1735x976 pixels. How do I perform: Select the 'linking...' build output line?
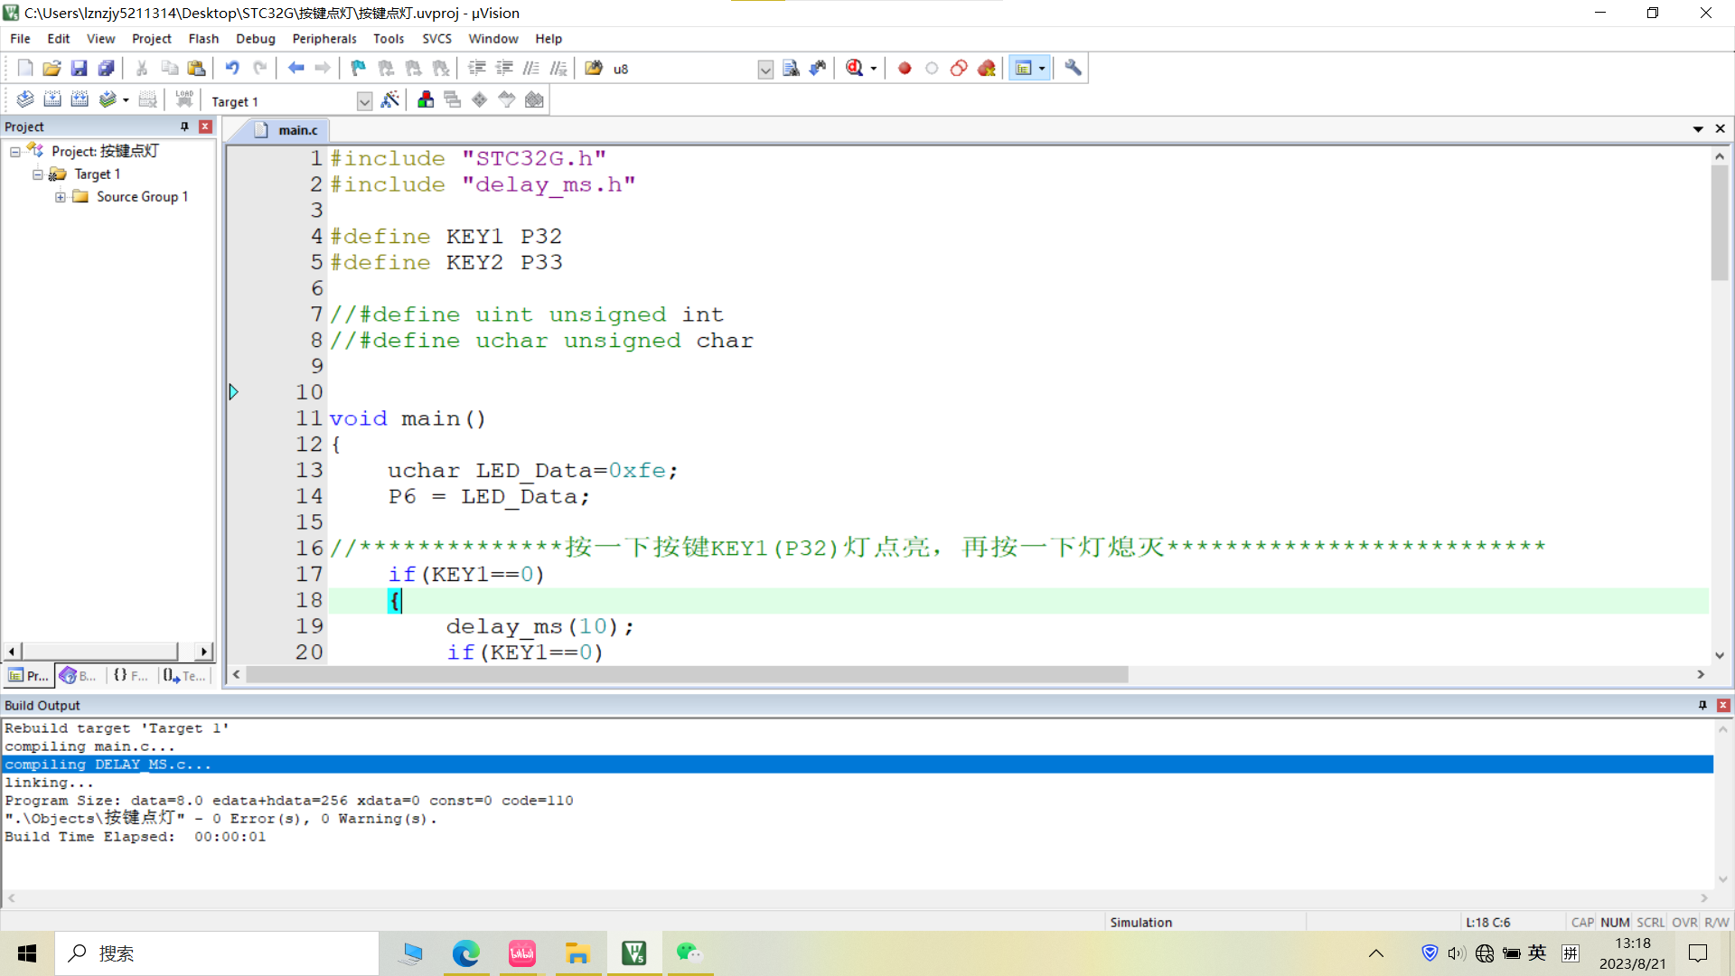(49, 783)
